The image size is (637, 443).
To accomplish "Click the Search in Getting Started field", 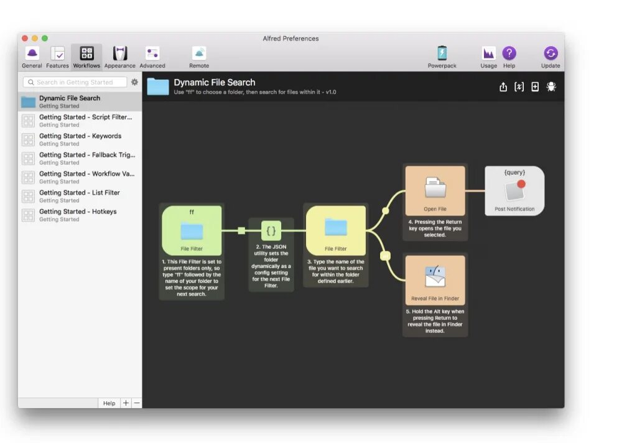I will click(x=75, y=82).
